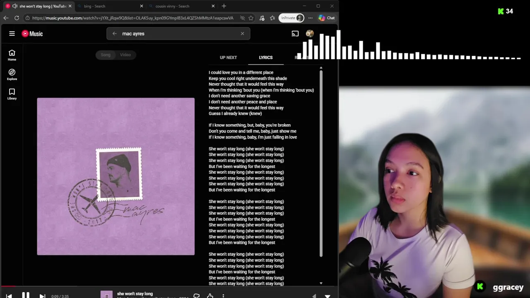Viewport: 530px width, 298px height.
Task: Click the Cast to device icon
Action: [295, 34]
